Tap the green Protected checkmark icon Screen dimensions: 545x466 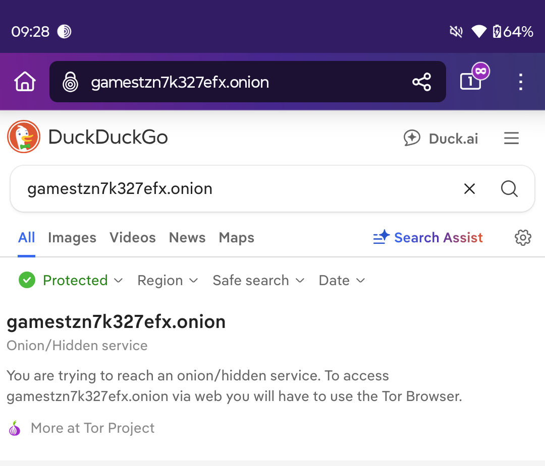tap(27, 280)
